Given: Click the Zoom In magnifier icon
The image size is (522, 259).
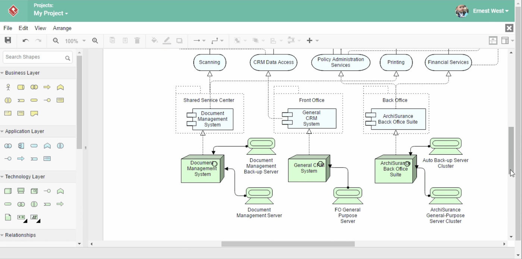Looking at the screenshot, I should (95, 41).
